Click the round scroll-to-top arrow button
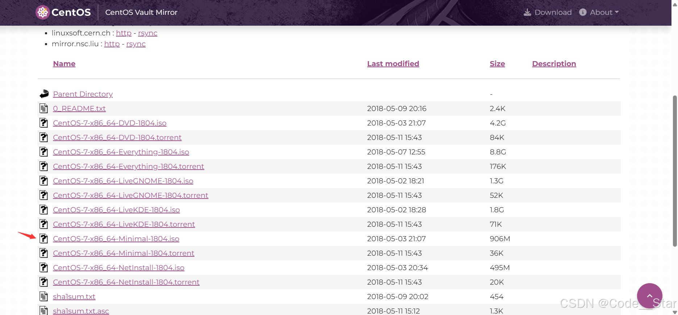The height and width of the screenshot is (315, 678). pos(650,296)
